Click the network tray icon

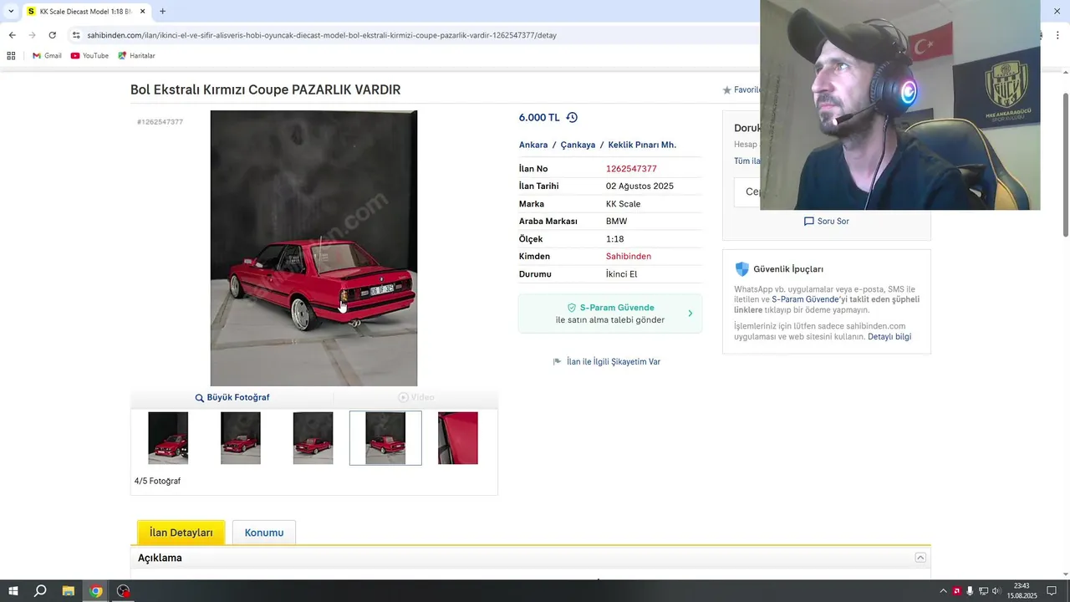[x=983, y=591]
